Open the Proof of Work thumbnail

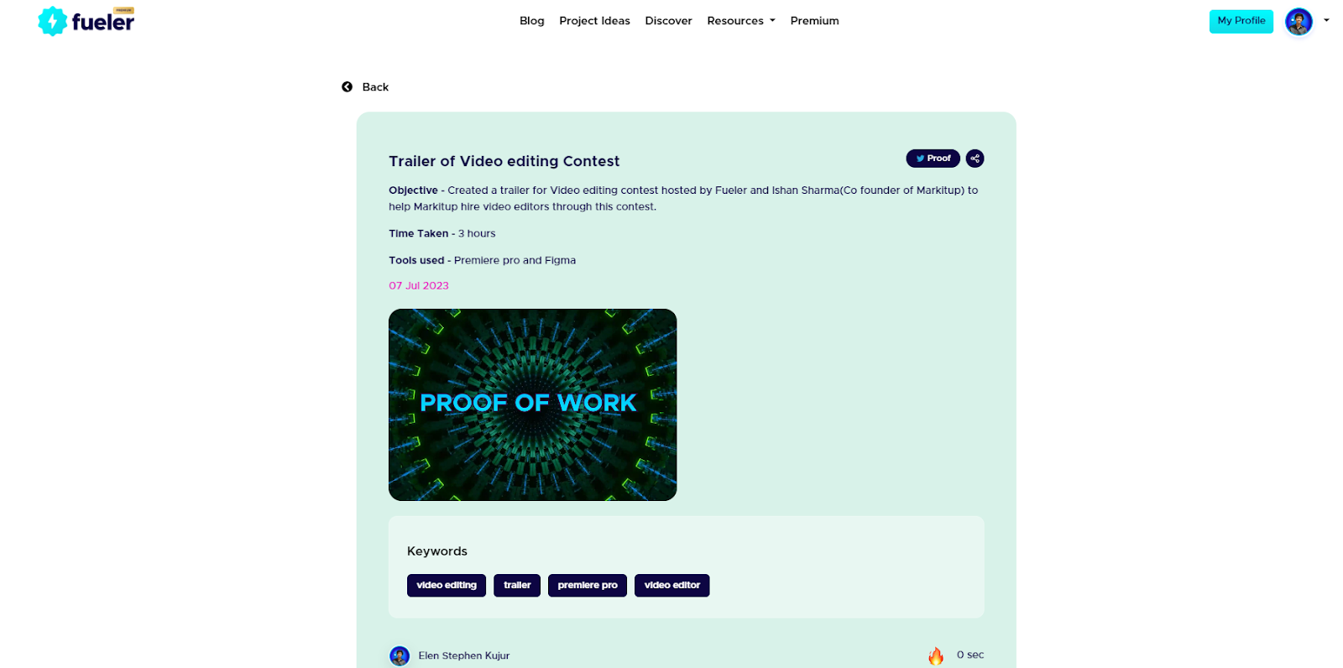coord(532,404)
